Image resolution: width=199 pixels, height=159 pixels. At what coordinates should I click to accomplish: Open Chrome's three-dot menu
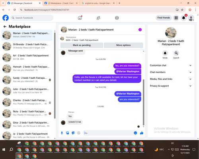(x=195, y=10)
